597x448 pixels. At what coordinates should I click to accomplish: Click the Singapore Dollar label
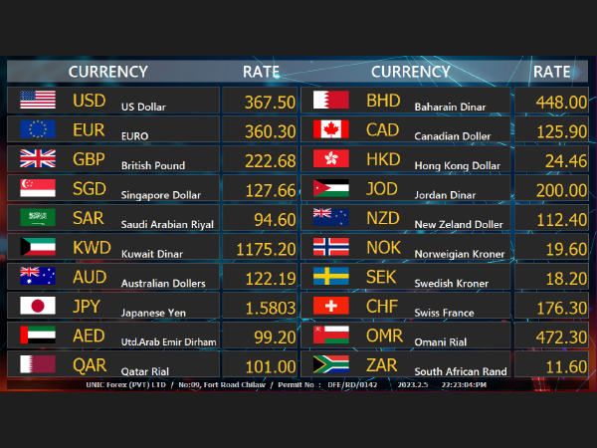tap(159, 195)
